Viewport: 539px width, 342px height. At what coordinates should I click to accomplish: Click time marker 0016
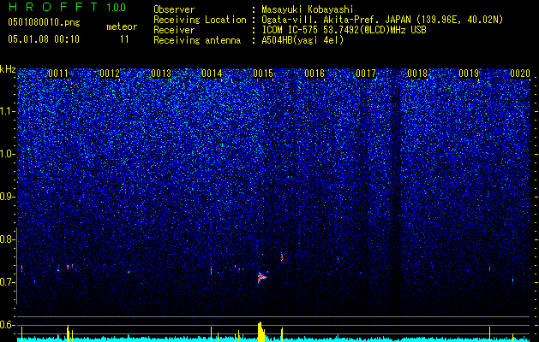click(x=314, y=74)
